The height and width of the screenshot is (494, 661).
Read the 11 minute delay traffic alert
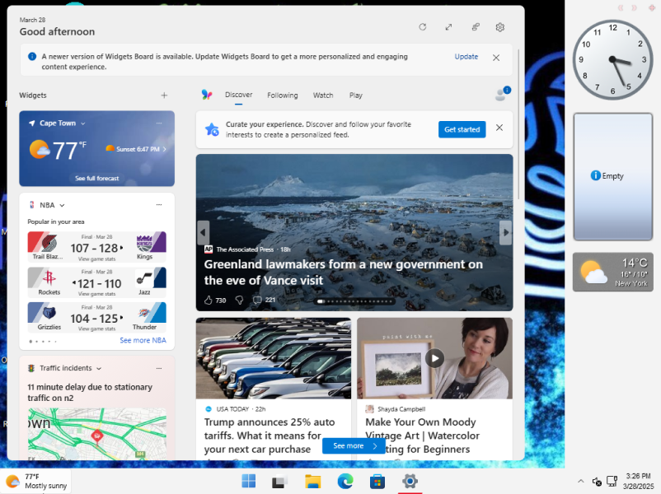90,393
